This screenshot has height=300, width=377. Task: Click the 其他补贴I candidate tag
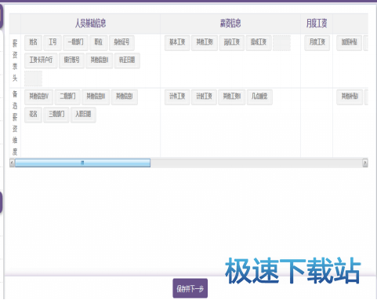click(350, 97)
